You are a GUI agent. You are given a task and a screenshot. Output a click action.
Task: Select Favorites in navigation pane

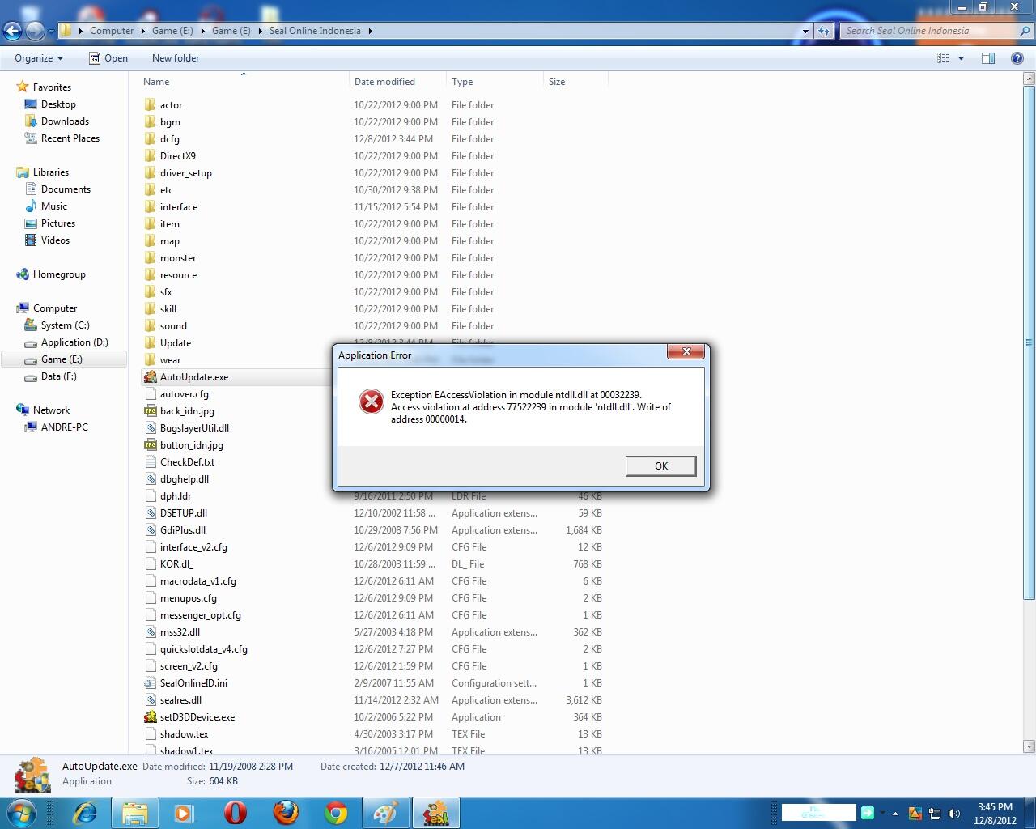click(52, 87)
